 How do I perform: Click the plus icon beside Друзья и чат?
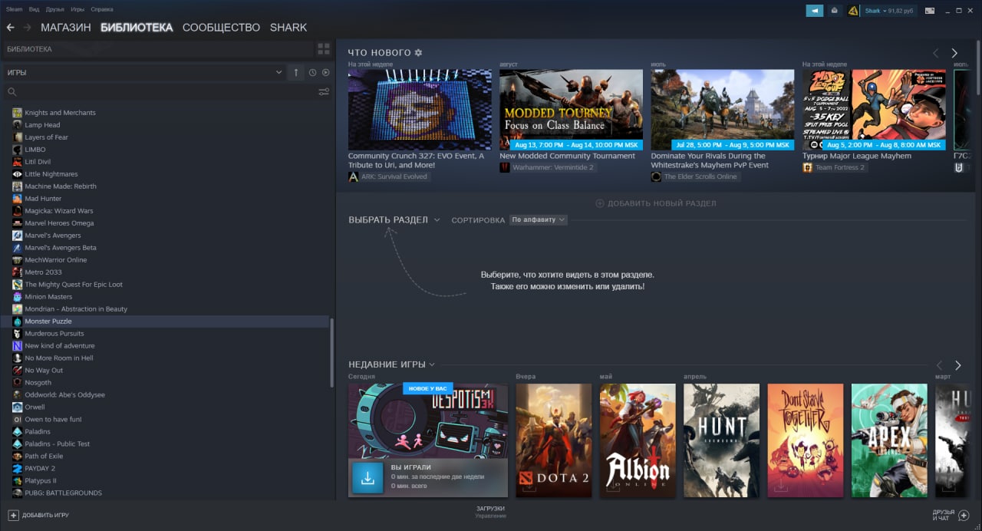pyautogui.click(x=964, y=515)
